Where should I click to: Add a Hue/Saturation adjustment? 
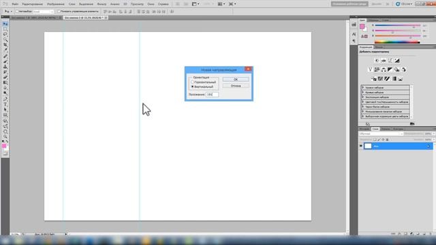point(377,69)
